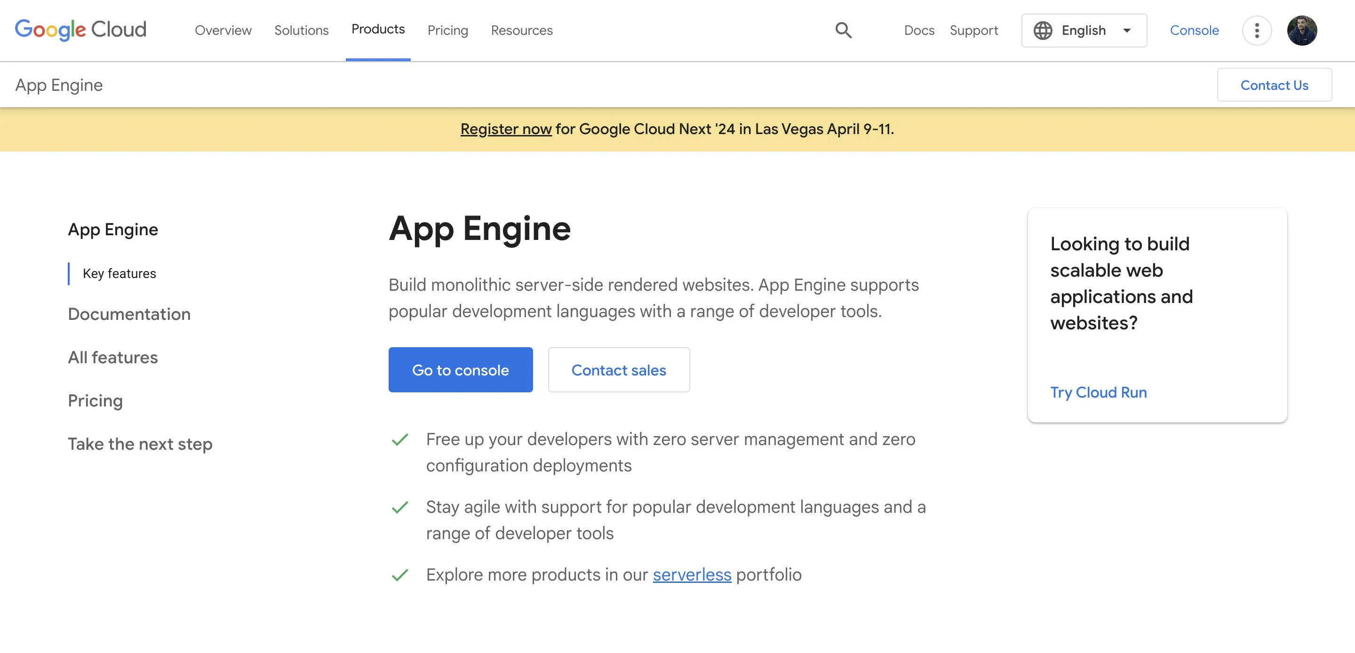This screenshot has height=653, width=1355.
Task: Go to Documentation in the sidebar
Action: (129, 314)
